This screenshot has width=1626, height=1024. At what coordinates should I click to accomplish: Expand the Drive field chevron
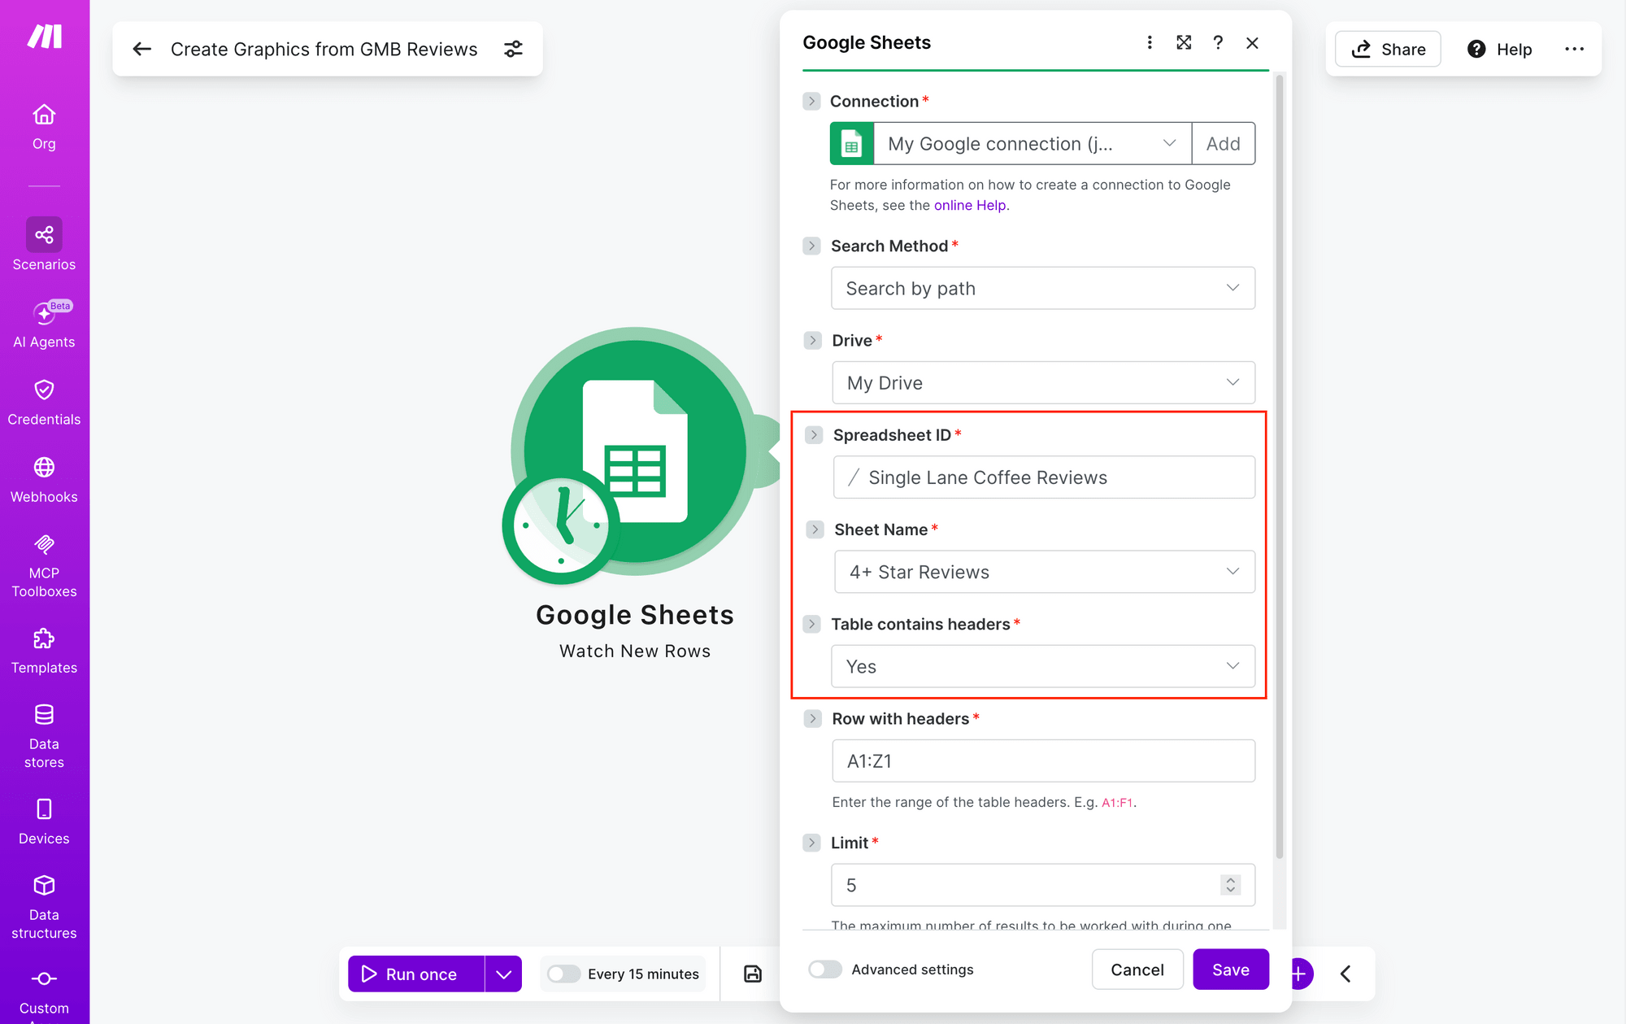(813, 340)
